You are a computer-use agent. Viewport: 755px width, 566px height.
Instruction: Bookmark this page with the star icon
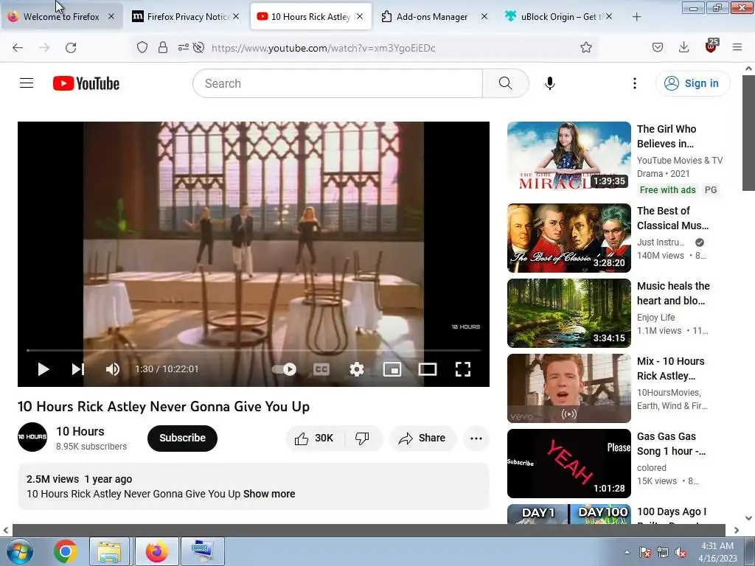pos(585,48)
